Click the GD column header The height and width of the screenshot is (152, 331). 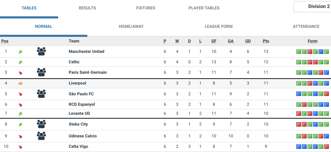click(x=248, y=41)
